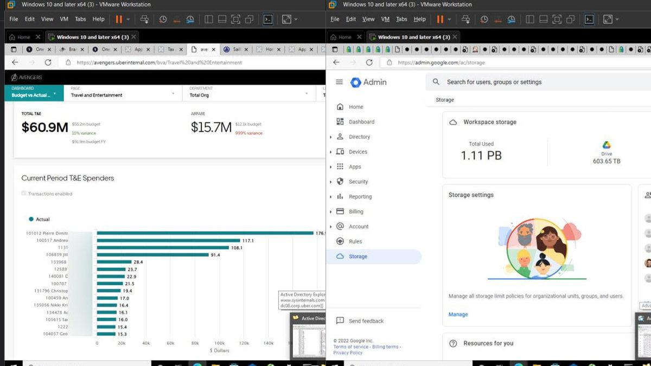Switch to the Home tab in right VMware window
Image resolution: width=651 pixels, height=366 pixels.
tap(345, 37)
